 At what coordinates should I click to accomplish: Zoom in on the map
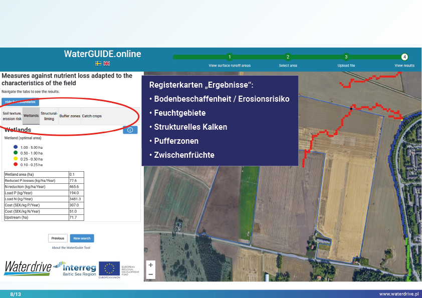[151, 265]
